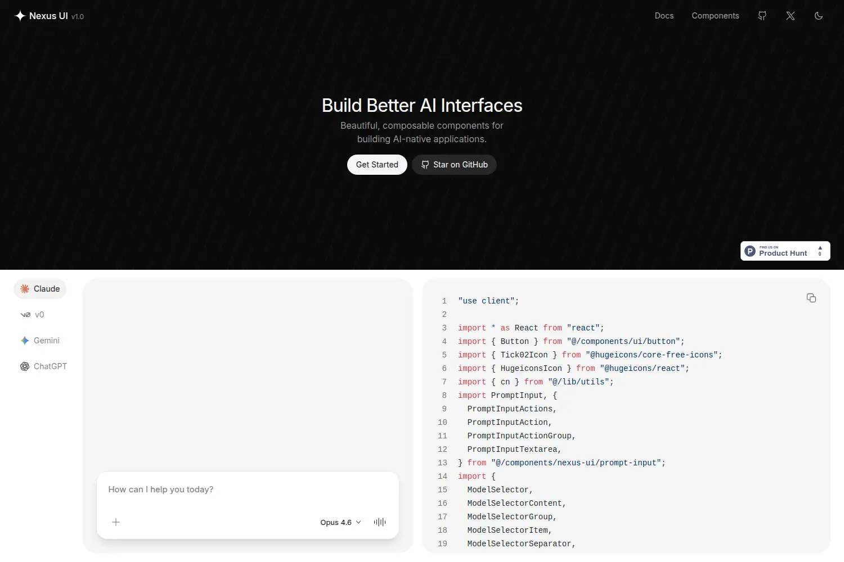
Task: Click the 'How can I help you today?' input
Action: pos(248,490)
